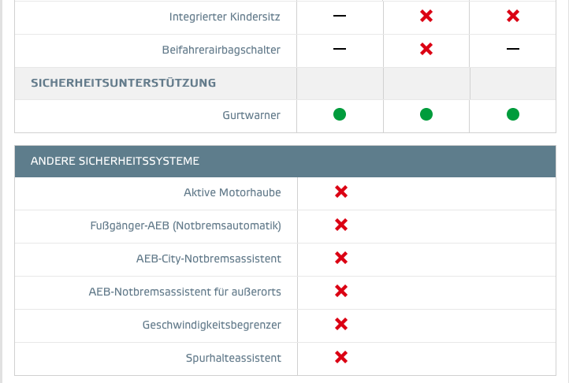Click the Beifahrerairbagschalter label

tap(221, 50)
